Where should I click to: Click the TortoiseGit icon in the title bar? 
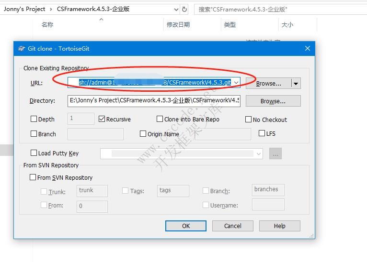(x=22, y=48)
